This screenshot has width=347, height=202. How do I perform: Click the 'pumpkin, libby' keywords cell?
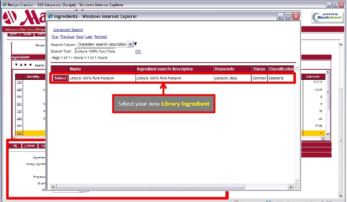coord(226,78)
